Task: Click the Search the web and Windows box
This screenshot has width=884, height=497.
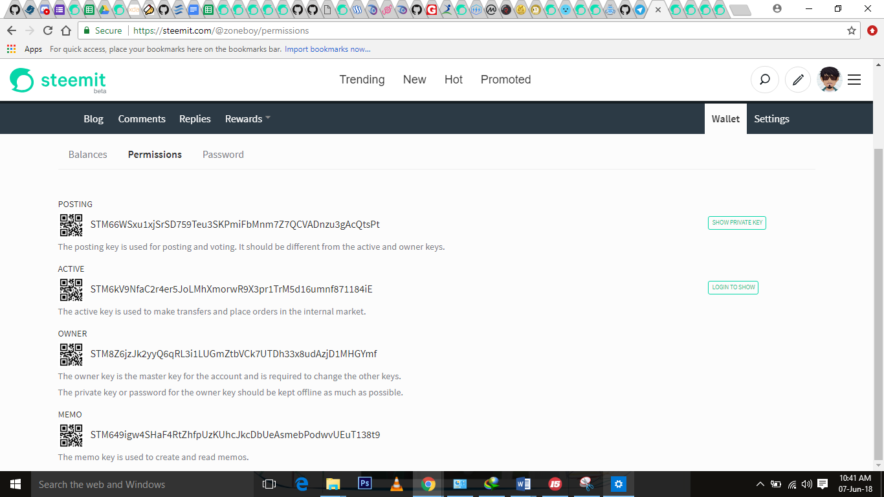Action: 141,484
